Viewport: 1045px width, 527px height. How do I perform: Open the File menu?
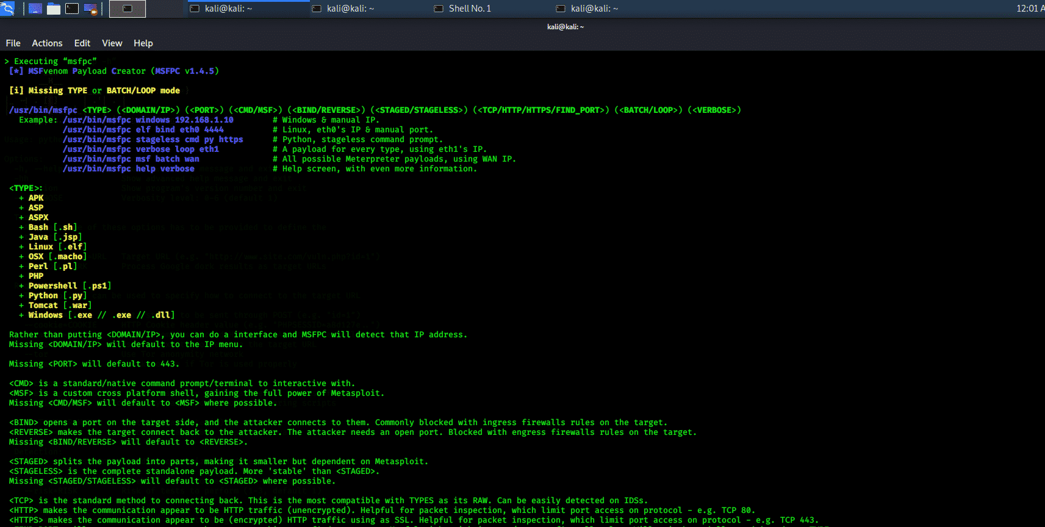tap(13, 43)
